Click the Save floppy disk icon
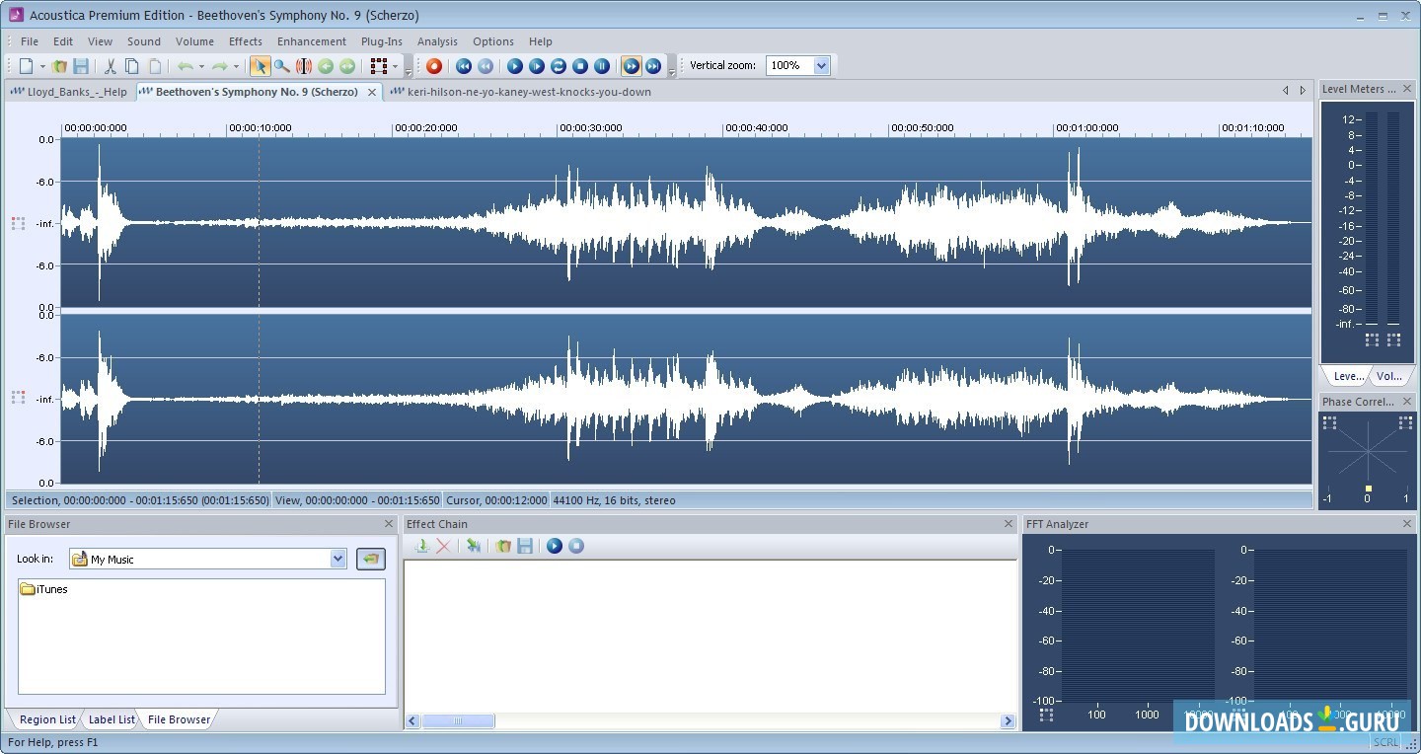Image resolution: width=1421 pixels, height=754 pixels. [81, 66]
